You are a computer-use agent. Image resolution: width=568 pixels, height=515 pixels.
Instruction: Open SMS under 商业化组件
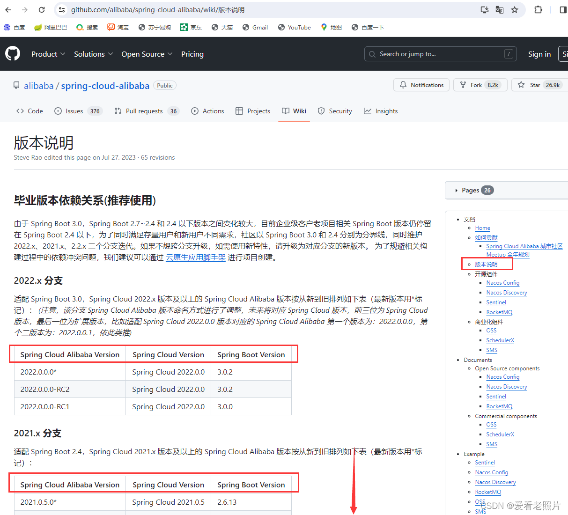[x=492, y=350]
